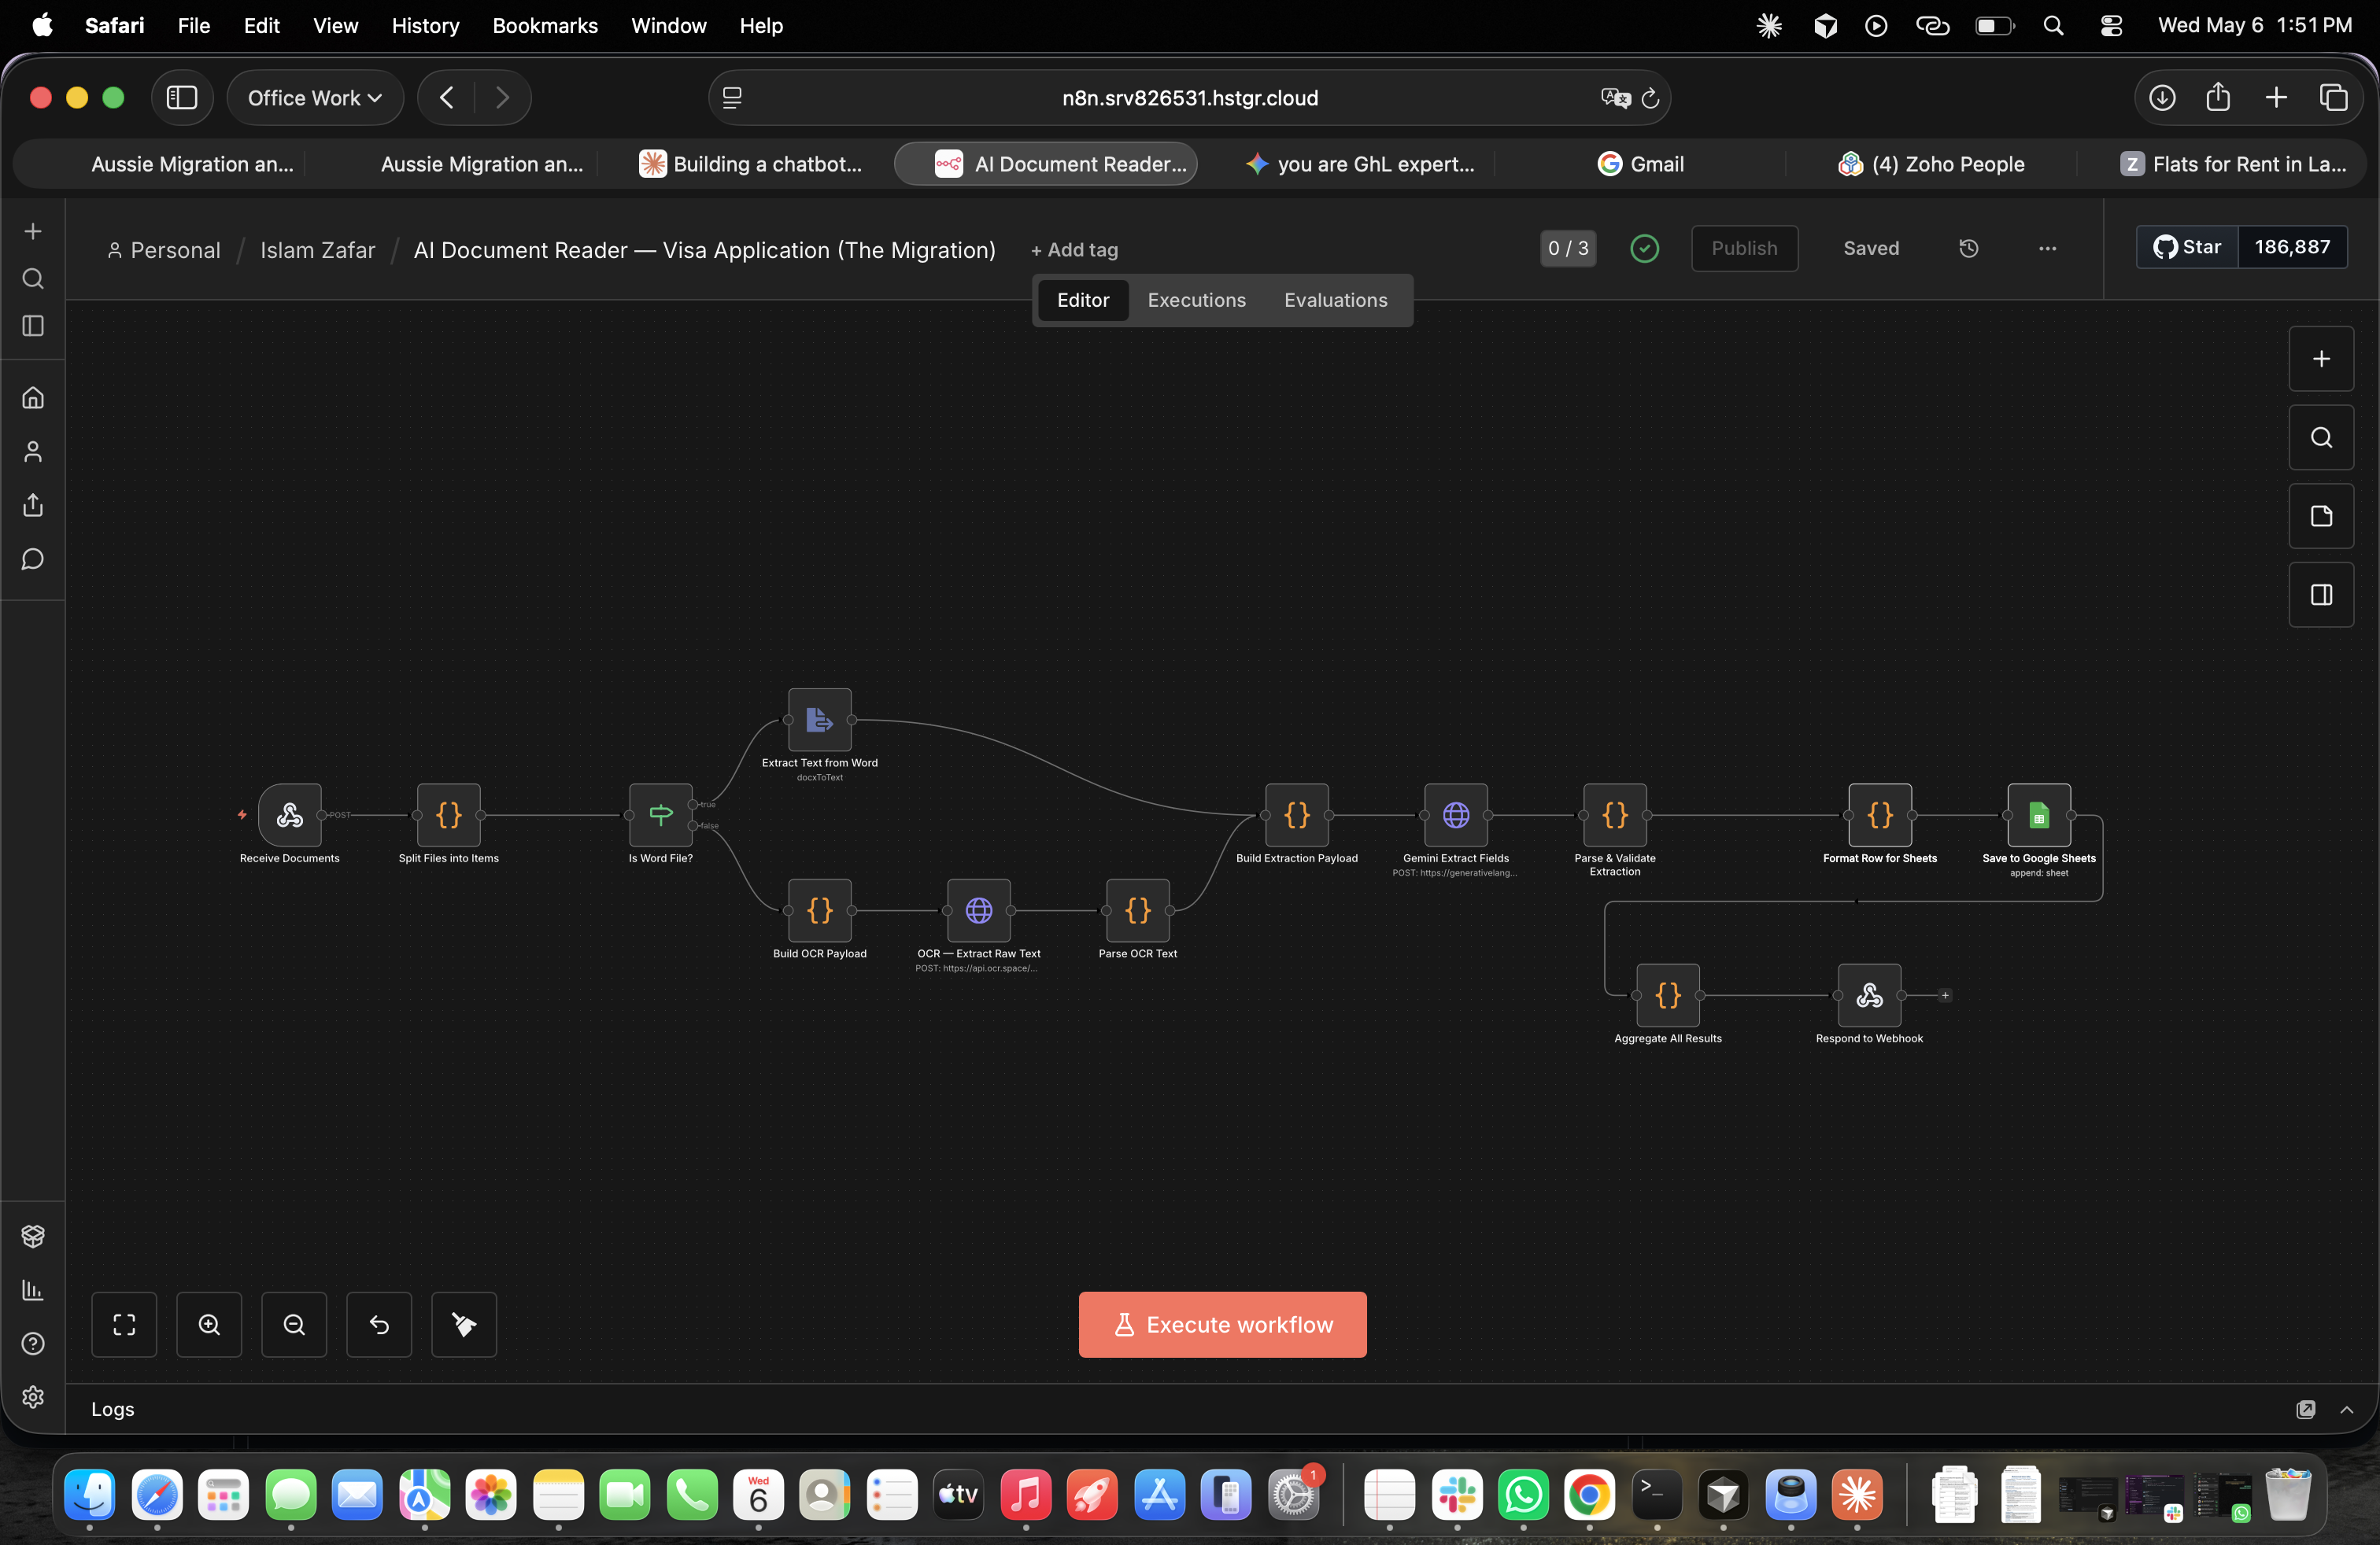Toggle the Safari sidebar
Screen dimensions: 2380x1545
182,98
